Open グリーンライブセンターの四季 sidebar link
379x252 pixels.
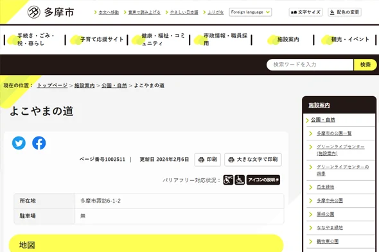pyautogui.click(x=343, y=171)
